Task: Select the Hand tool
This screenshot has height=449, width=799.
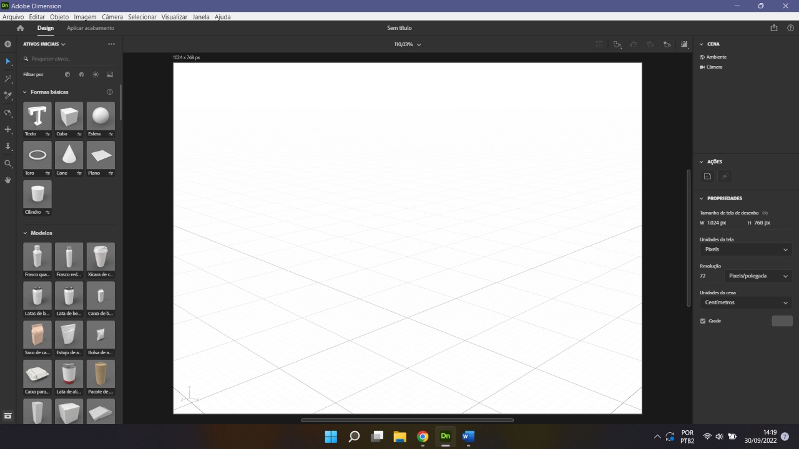Action: click(8, 180)
